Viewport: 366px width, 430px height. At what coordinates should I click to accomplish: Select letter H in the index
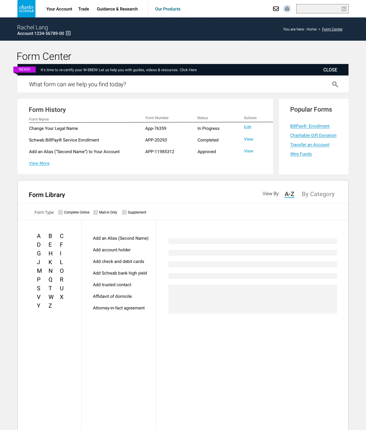click(x=51, y=253)
